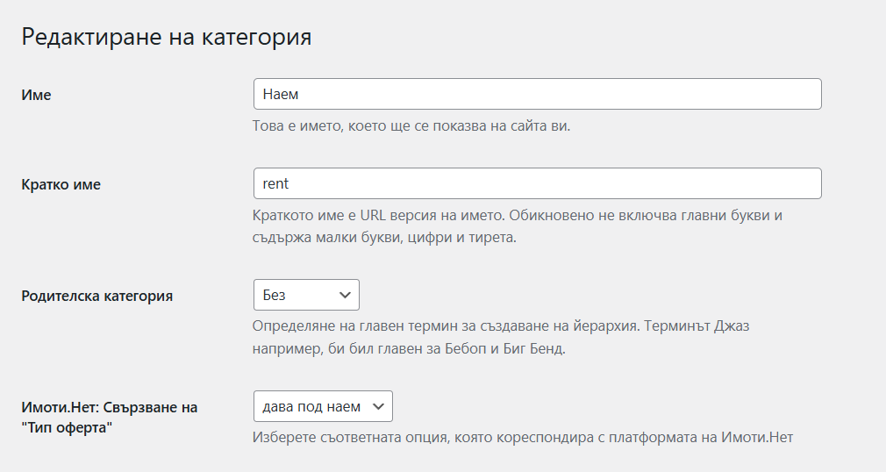Image resolution: width=886 pixels, height=472 pixels.
Task: Focus the "Име" text field
Action: 536,94
